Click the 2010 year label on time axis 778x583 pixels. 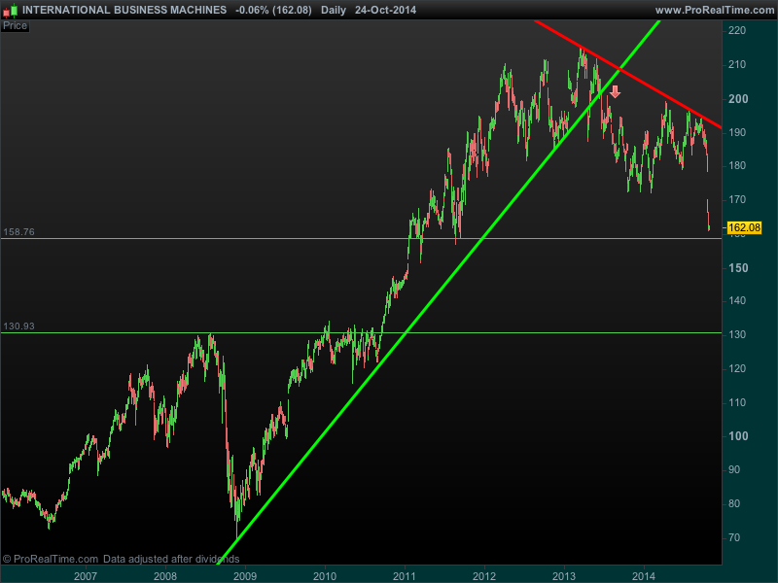coord(325,576)
